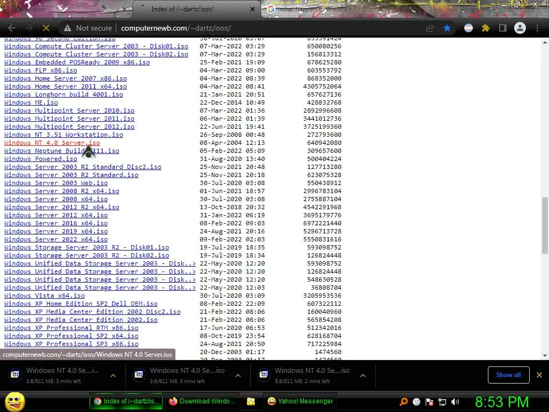Open Chrome's three-dot menu
The height and width of the screenshot is (412, 549).
[x=537, y=28]
